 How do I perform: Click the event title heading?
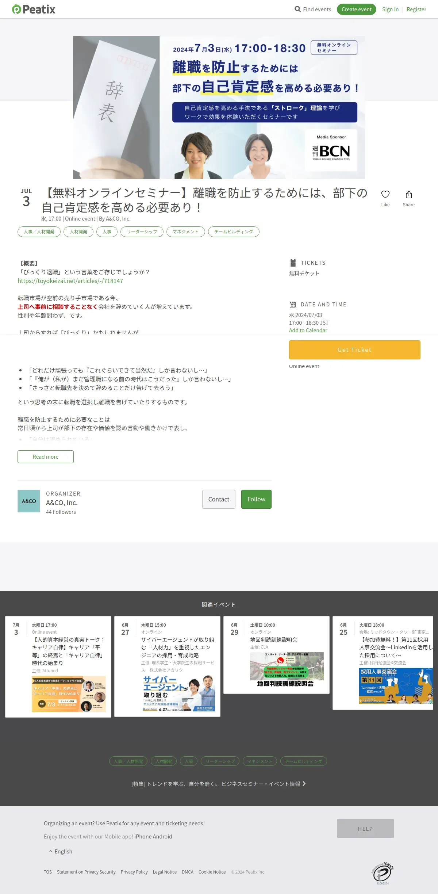tap(204, 200)
